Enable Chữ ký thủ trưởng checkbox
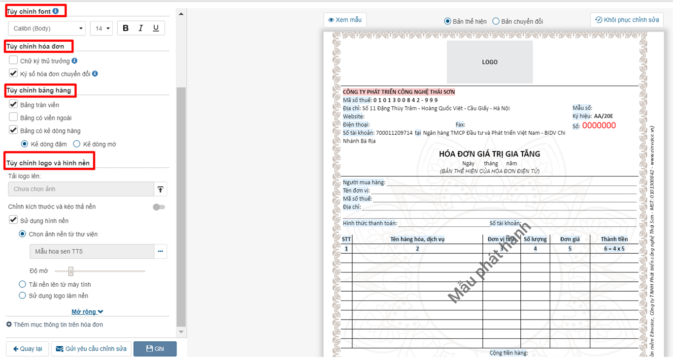Image resolution: width=673 pixels, height=359 pixels. tap(14, 60)
